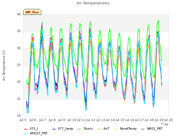Image resolution: width=186 pixels, height=139 pixels.
Task: Click the green Tsonic legend color marker
Action: coord(79,129)
